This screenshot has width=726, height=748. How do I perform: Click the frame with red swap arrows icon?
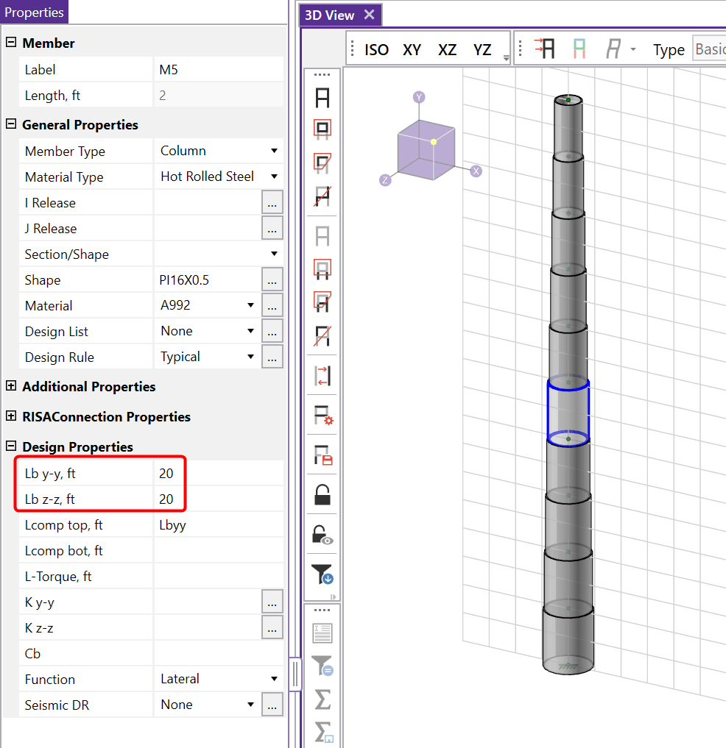(323, 375)
